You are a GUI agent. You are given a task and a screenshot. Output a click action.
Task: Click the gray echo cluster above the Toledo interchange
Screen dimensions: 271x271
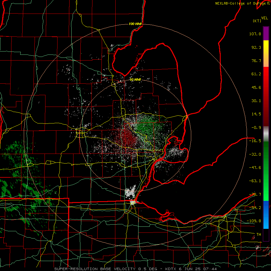coord(130,192)
